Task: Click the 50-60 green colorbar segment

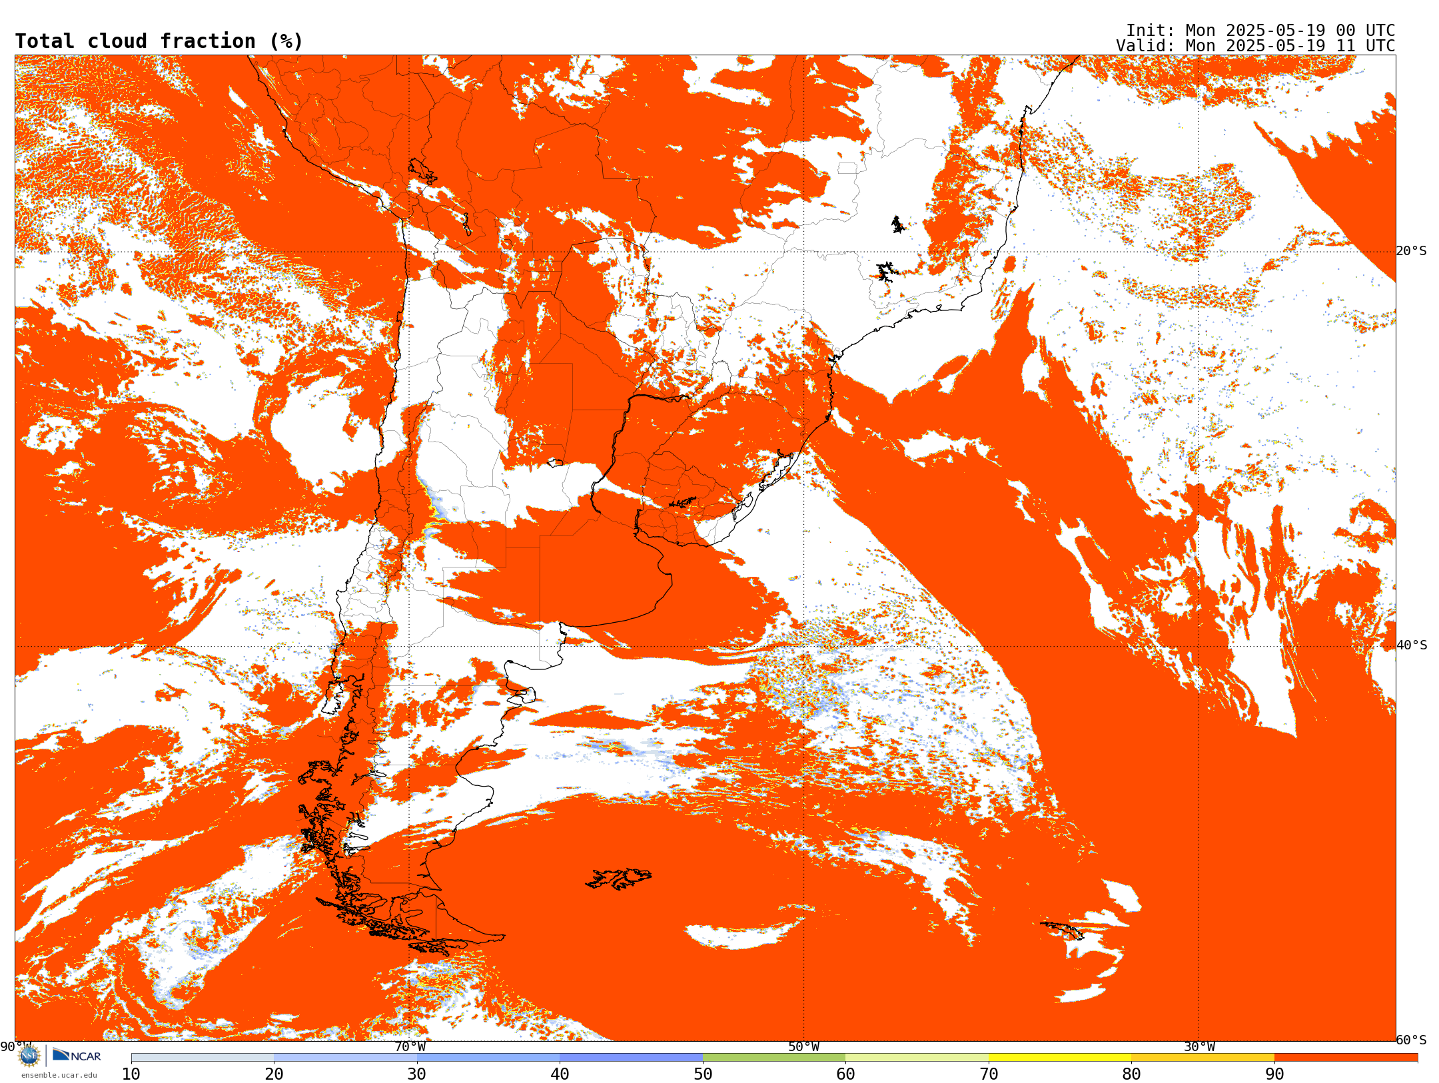Action: (x=774, y=1058)
